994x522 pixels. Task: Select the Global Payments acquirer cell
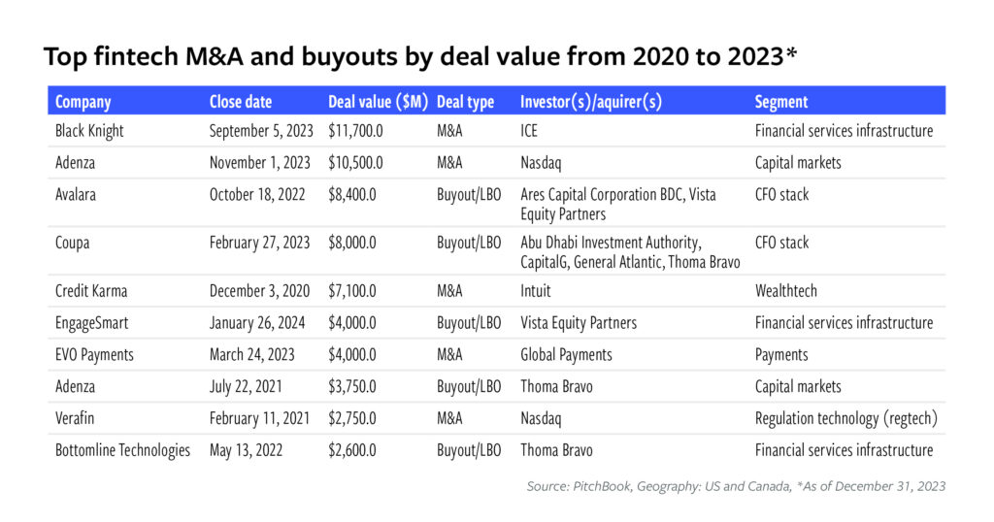[566, 354]
